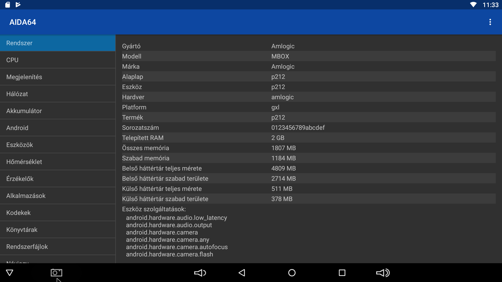The width and height of the screenshot is (502, 282).
Task: Select the Telepített RAM row
Action: pyautogui.click(x=309, y=138)
